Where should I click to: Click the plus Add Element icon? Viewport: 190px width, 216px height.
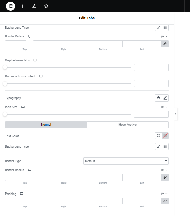(22, 6)
